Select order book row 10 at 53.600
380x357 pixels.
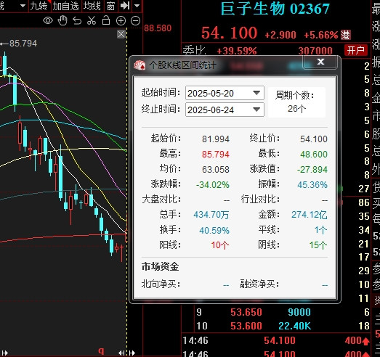tap(254, 326)
